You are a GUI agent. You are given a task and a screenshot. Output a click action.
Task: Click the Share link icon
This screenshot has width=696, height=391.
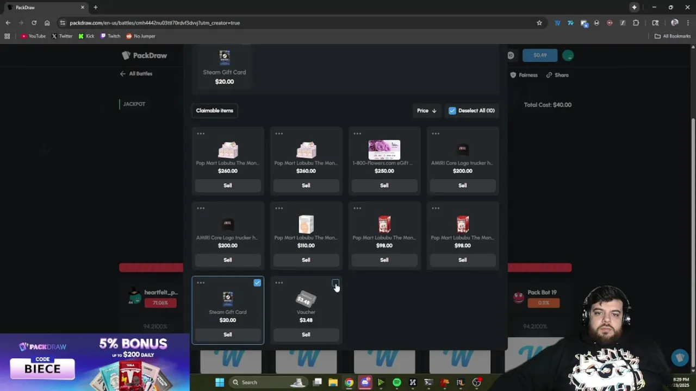click(549, 75)
